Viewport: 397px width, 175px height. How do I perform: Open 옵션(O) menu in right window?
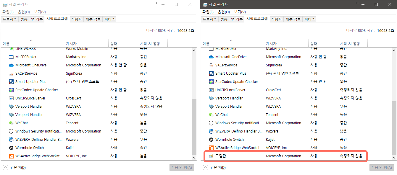point(224,12)
